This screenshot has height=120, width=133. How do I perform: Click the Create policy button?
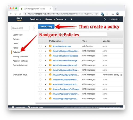[x=46, y=27]
